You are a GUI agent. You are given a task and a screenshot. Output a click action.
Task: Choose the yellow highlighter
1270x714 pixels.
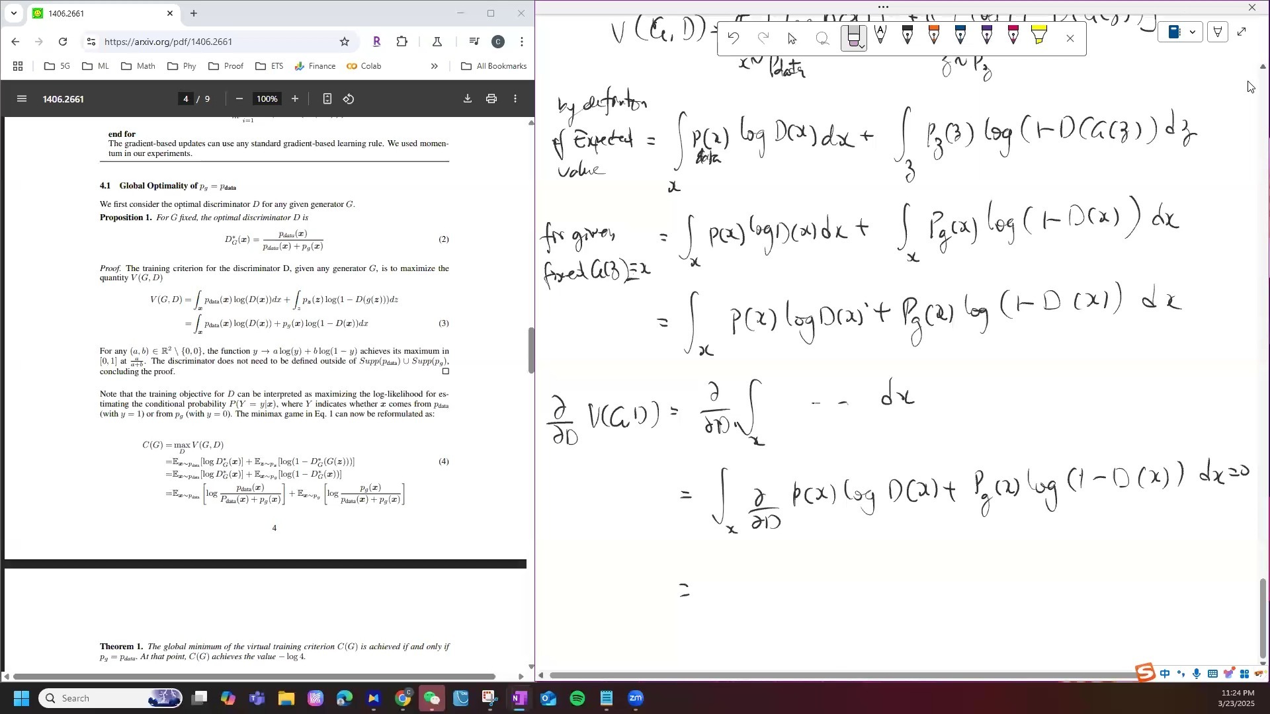coord(1038,36)
